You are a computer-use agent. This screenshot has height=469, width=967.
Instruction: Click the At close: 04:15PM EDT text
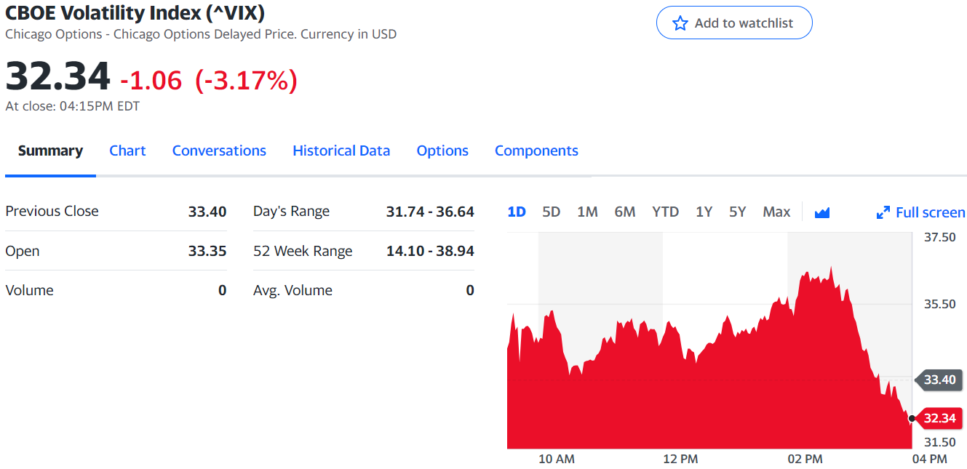(x=73, y=106)
